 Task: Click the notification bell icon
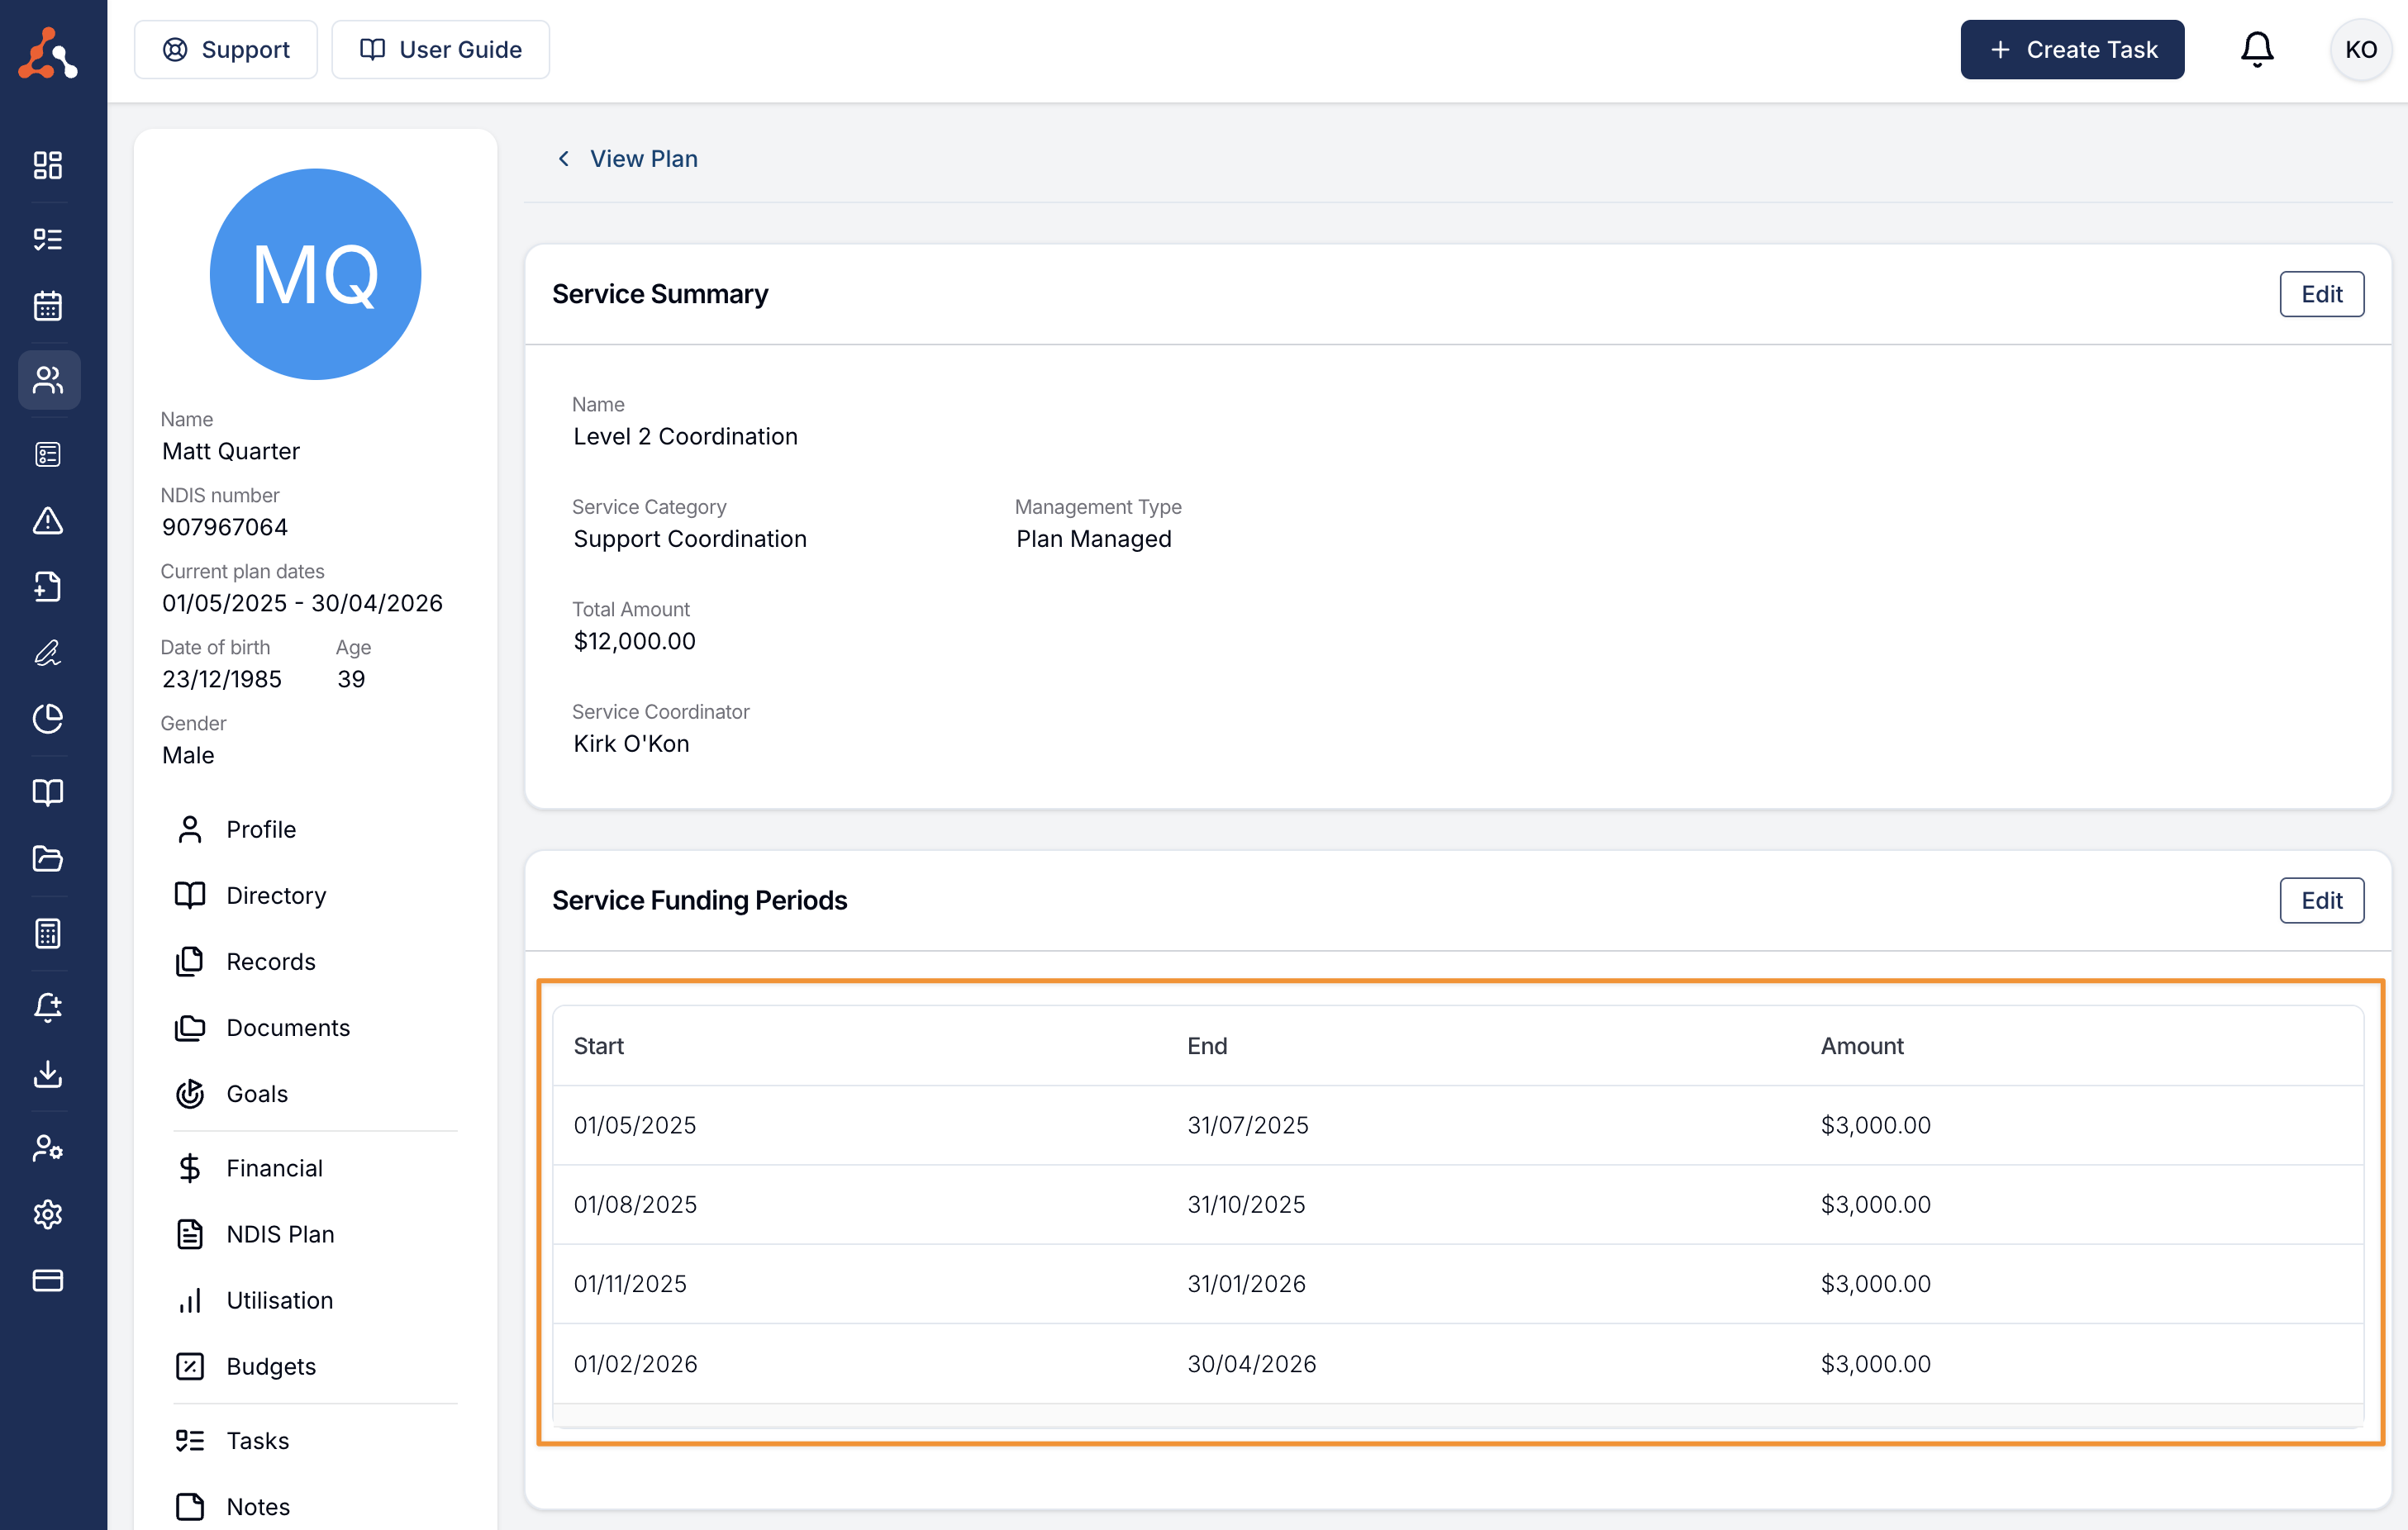2256,50
